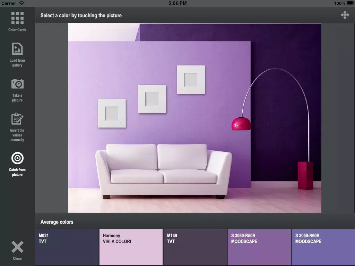The image size is (355, 266).
Task: Click the 'Catch from picture' label
Action: point(17,172)
